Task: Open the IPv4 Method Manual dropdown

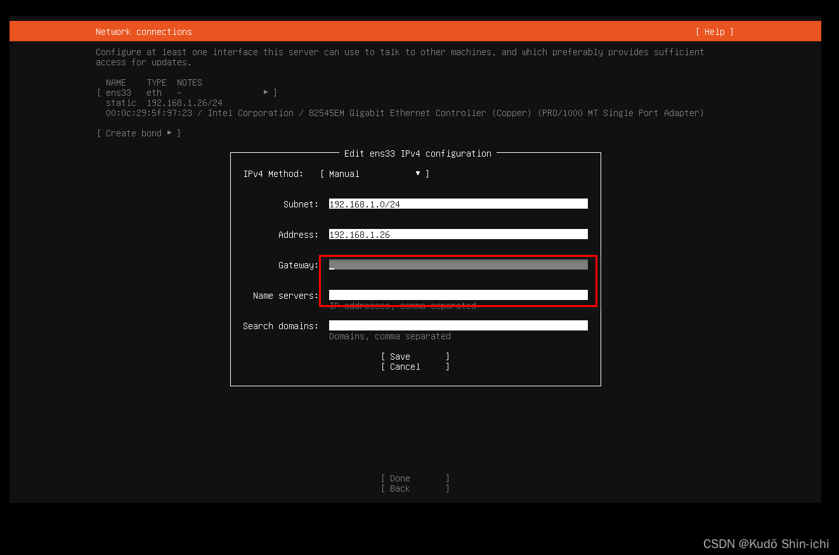Action: click(375, 174)
